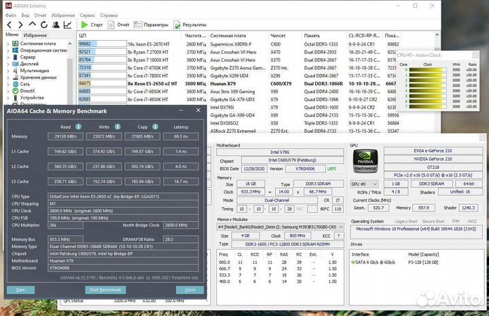Viewport: 489px width, 316px height.
Task: Click the Core 0 clock bar in CPU #0 window
Action: [428, 70]
